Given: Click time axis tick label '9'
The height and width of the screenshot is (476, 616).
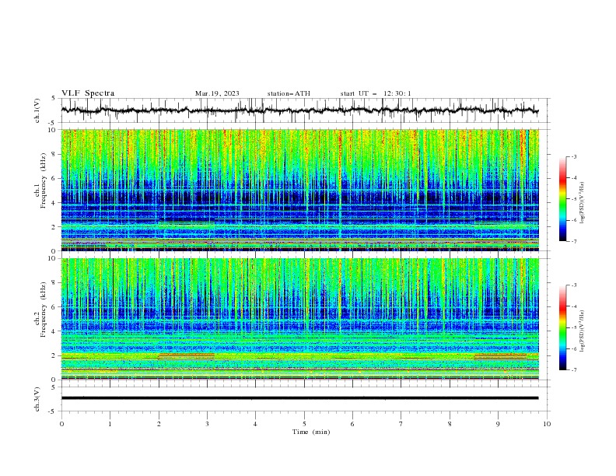Looking at the screenshot, I should pyautogui.click(x=498, y=424).
